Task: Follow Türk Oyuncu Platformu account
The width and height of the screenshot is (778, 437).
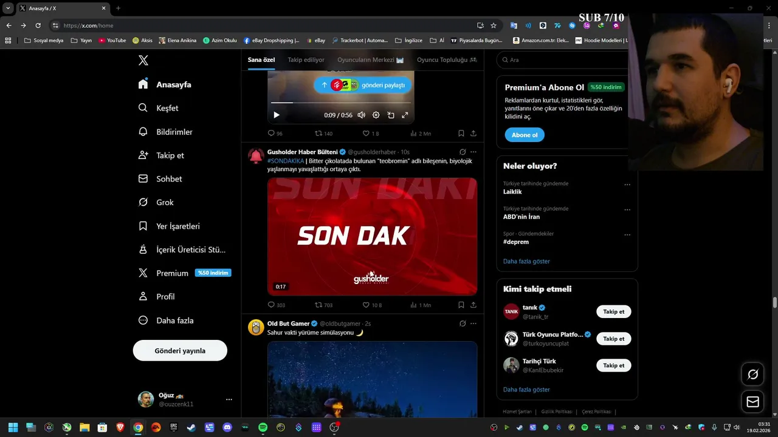Action: pos(614,339)
